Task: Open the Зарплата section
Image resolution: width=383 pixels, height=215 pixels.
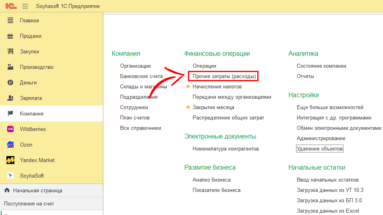Action: point(31,98)
